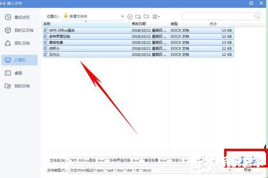Open 最近访问 recent locations in sidebar

click(x=17, y=17)
